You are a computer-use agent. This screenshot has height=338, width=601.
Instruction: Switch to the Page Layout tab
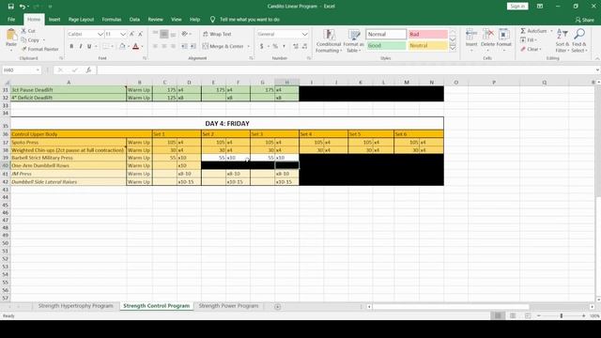click(x=81, y=19)
